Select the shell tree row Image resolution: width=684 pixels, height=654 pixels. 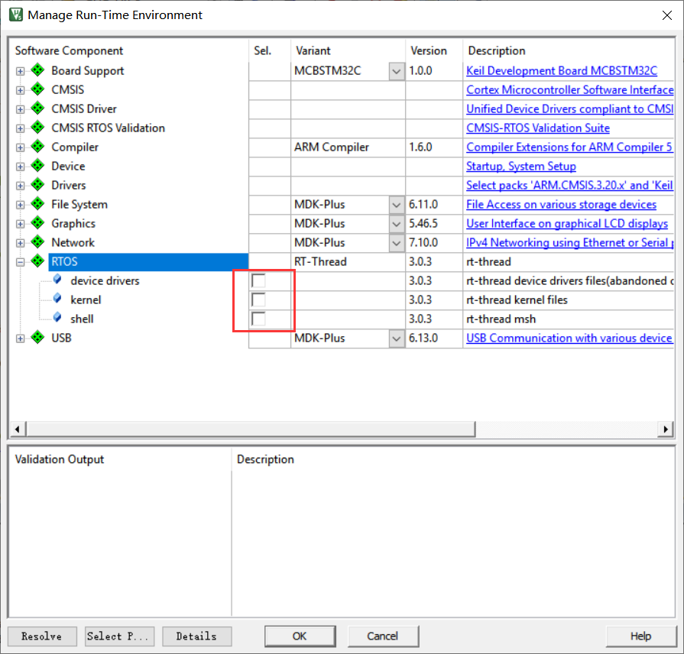coord(82,319)
